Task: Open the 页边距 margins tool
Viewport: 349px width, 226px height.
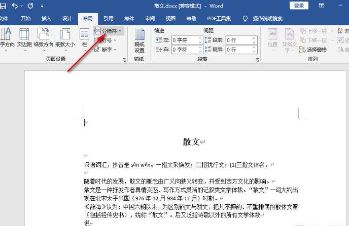Action: pos(24,39)
